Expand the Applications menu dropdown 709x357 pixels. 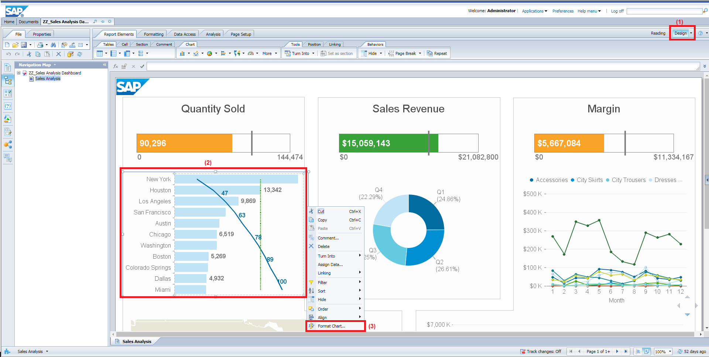coord(534,11)
